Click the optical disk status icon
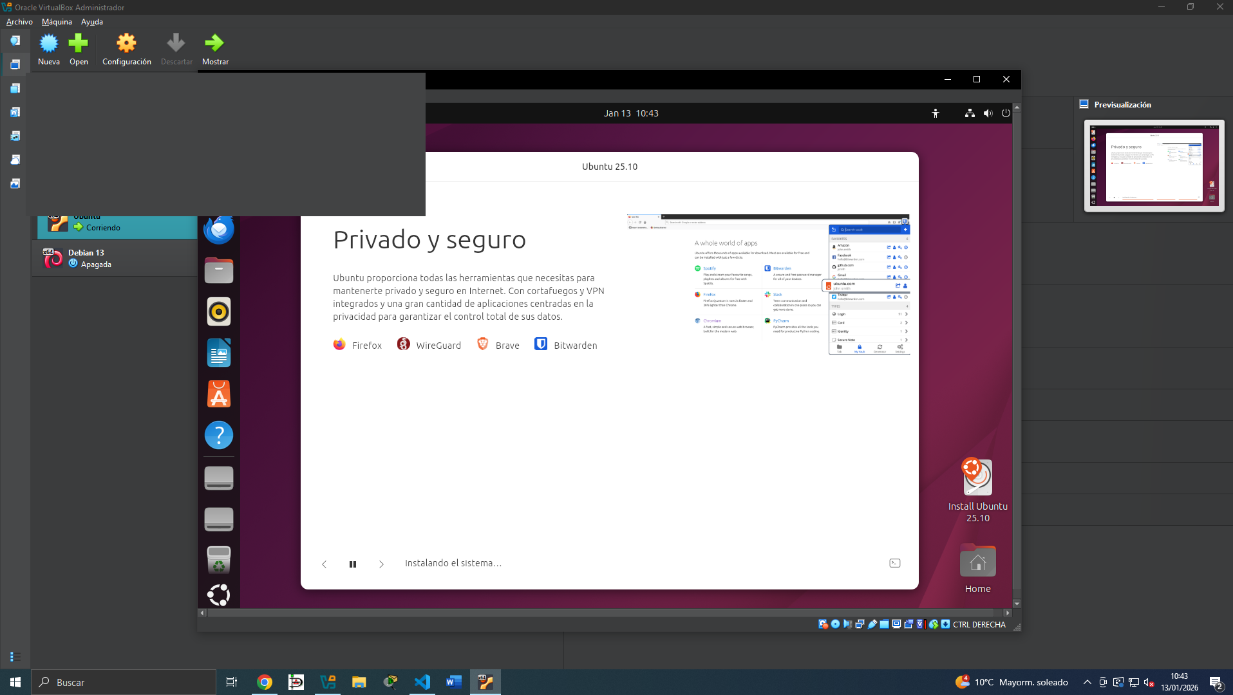Image resolution: width=1233 pixels, height=695 pixels. point(835,624)
